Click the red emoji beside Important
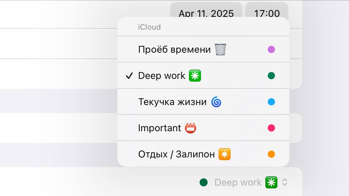Image resolution: width=349 pixels, height=196 pixels. pyautogui.click(x=191, y=128)
